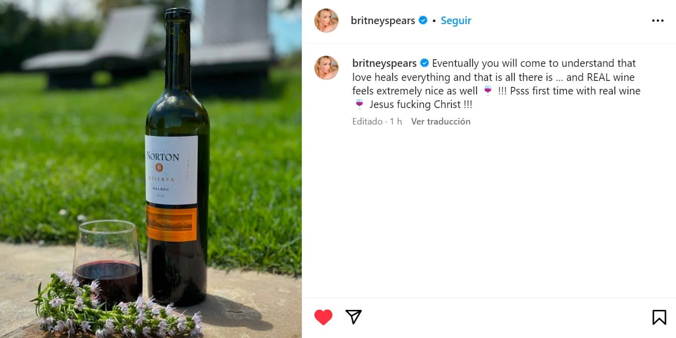The height and width of the screenshot is (338, 676).
Task: Click the wine glass emoji before 'Jesus'
Action: coord(359,104)
